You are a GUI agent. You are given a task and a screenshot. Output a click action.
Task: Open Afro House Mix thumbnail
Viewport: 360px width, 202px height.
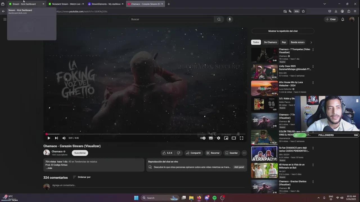[264, 88]
